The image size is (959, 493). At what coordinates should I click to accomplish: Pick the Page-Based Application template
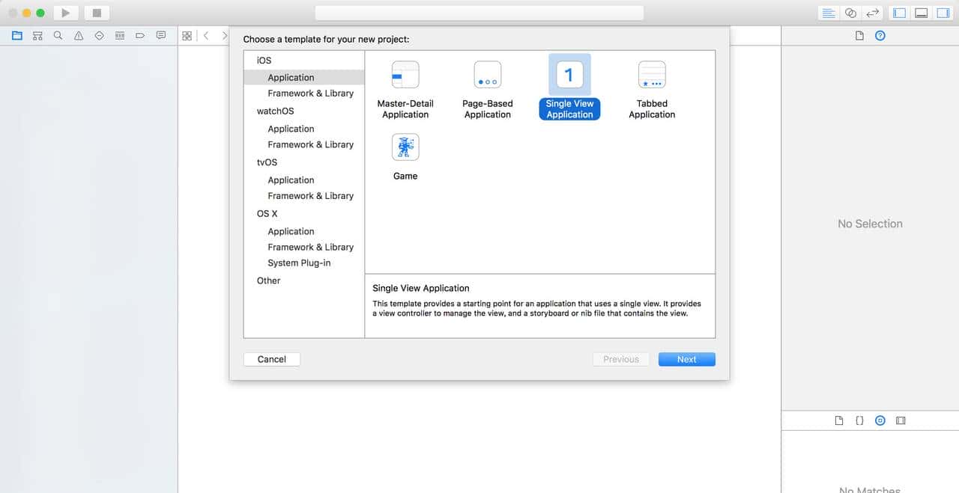(487, 76)
